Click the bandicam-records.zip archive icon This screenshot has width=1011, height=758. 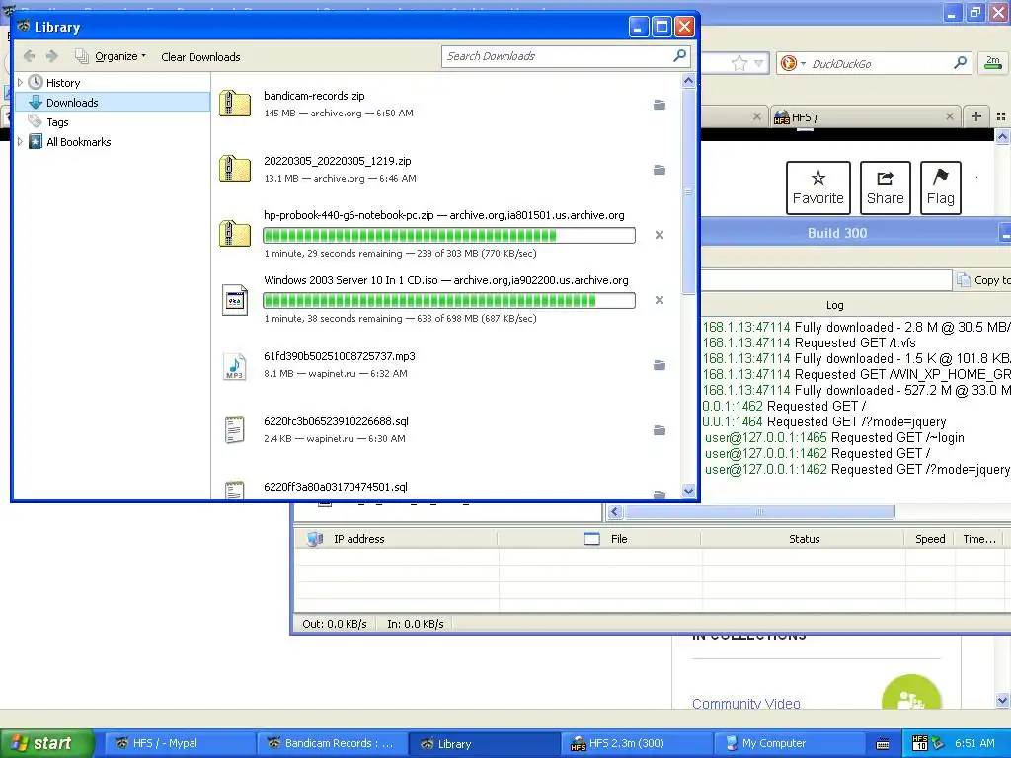pyautogui.click(x=235, y=104)
